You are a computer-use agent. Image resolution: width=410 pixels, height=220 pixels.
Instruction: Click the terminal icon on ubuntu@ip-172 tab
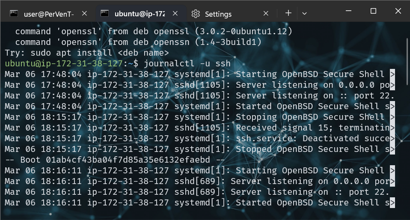pyautogui.click(x=104, y=14)
